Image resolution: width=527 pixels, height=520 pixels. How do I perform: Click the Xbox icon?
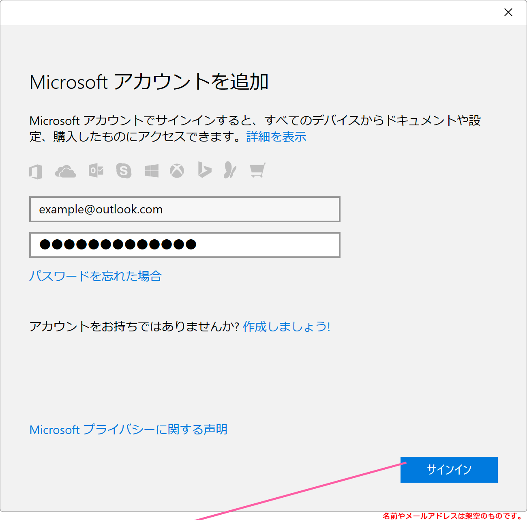tap(177, 171)
